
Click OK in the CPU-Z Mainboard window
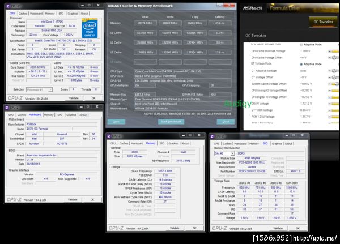click(92, 200)
